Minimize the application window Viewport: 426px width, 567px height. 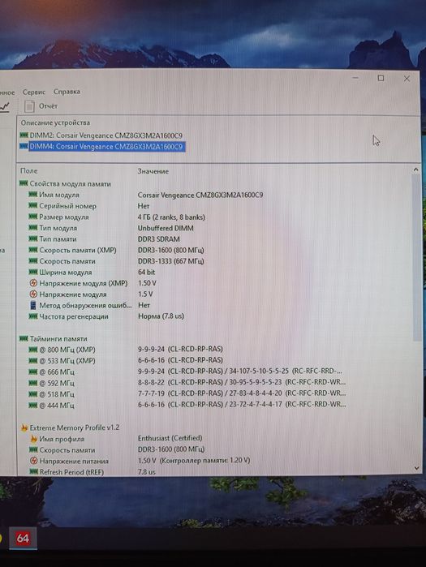[355, 78]
